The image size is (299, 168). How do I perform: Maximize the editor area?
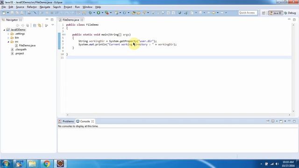[294, 20]
